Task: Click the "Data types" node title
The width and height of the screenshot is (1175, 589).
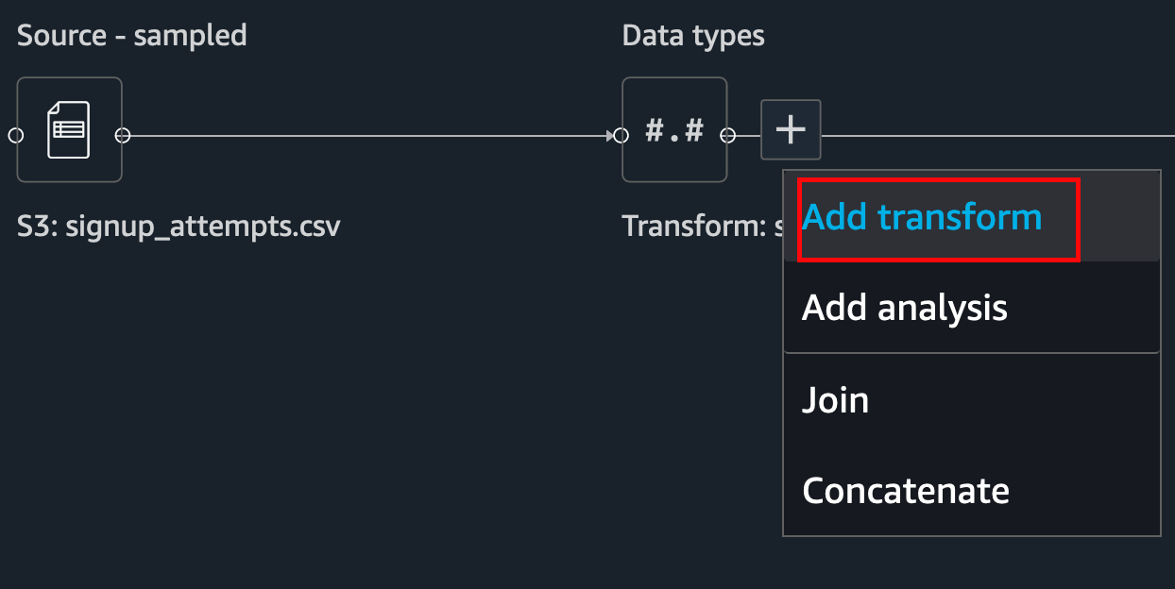Action: tap(693, 36)
